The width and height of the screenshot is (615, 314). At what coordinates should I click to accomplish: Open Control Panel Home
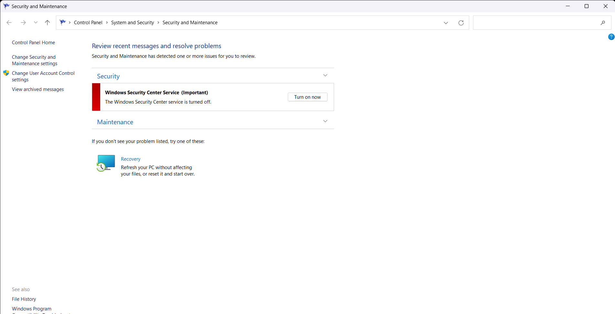tap(33, 43)
